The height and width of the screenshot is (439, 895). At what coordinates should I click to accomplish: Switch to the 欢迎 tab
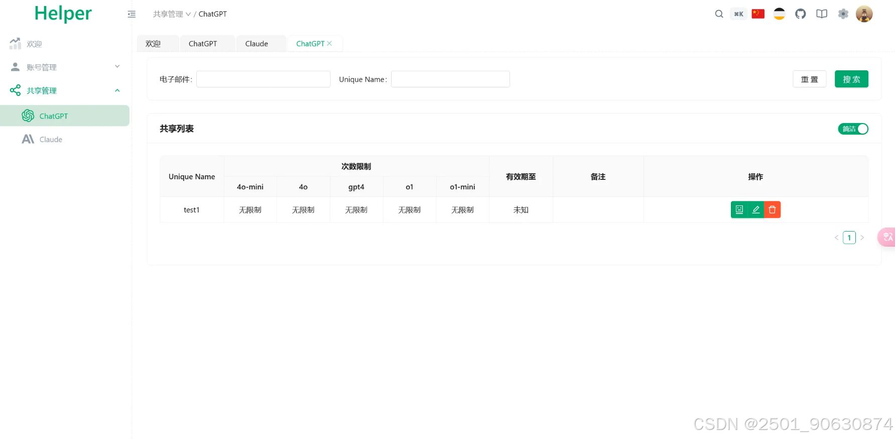[157, 44]
